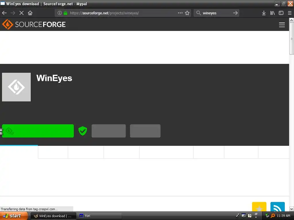
Task: Open the speech tools icon in language bar
Action: pos(243,216)
